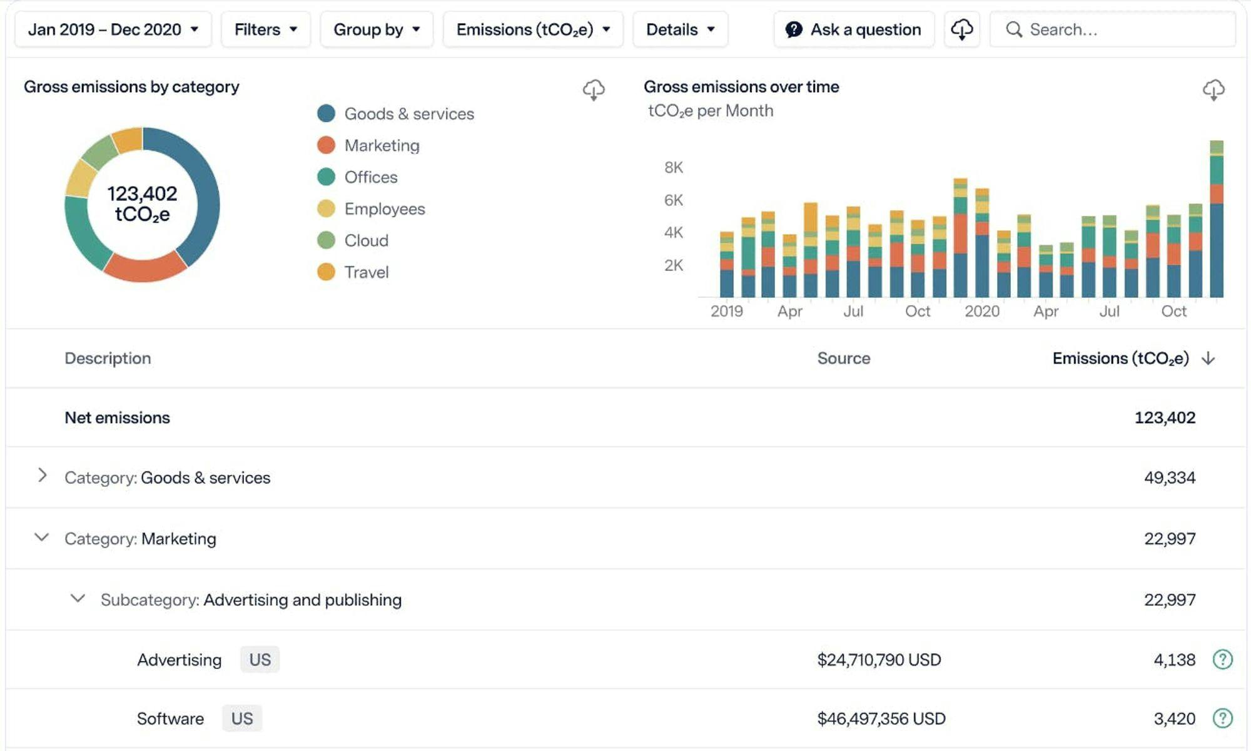Open the Group by menu

coord(376,29)
